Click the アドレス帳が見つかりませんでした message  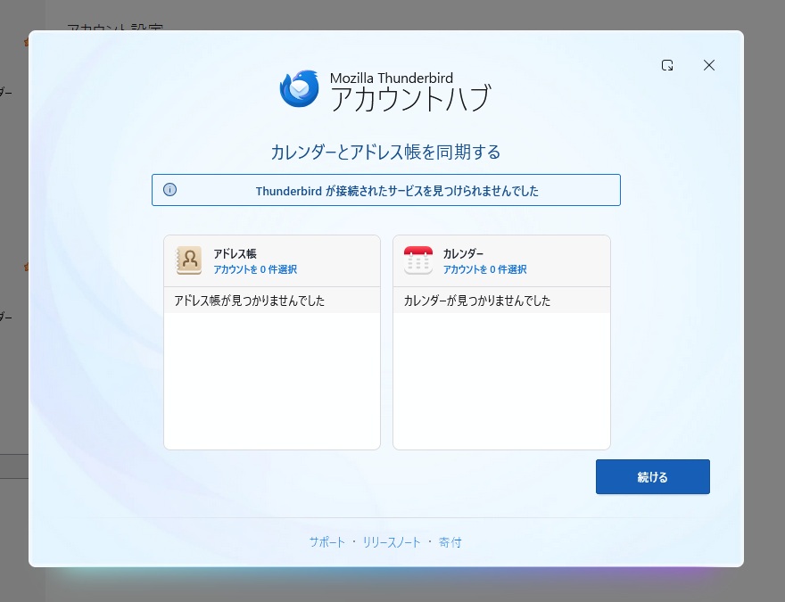(x=249, y=301)
